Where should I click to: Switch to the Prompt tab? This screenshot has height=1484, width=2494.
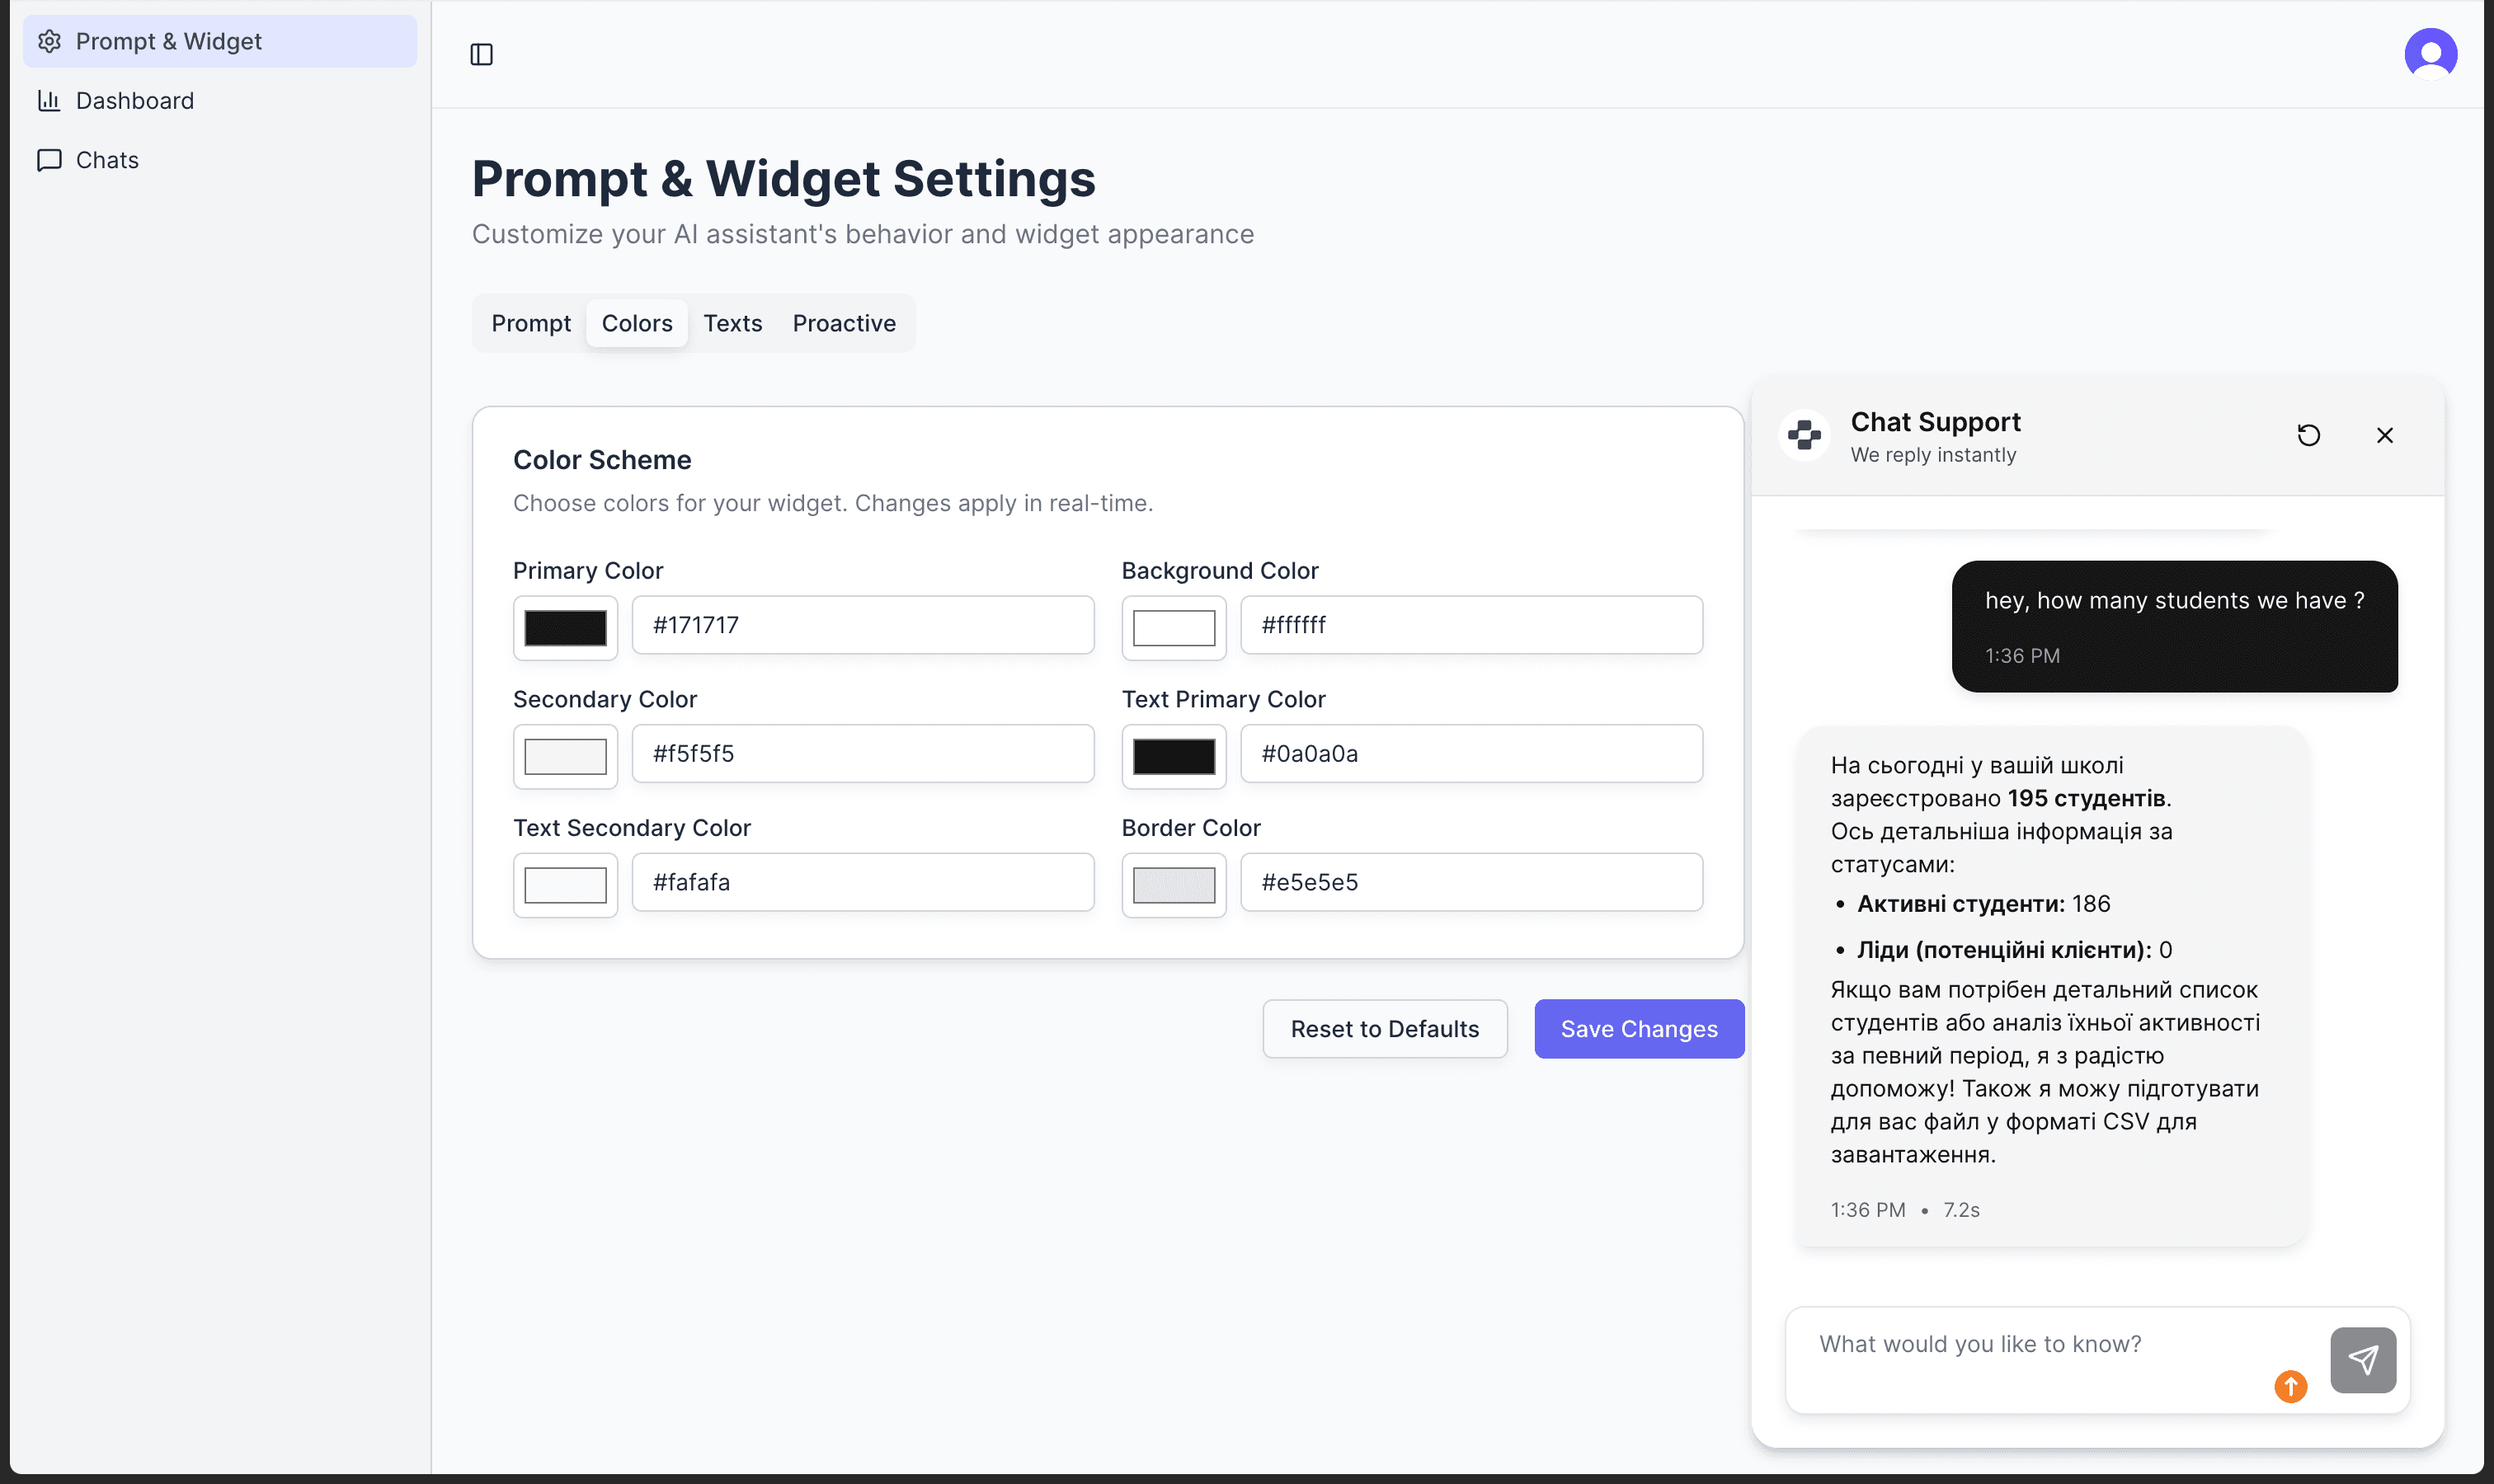pyautogui.click(x=531, y=323)
